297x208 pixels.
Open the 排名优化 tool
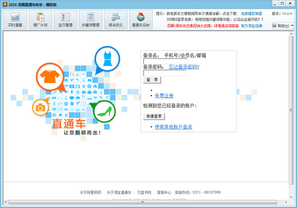click(115, 20)
